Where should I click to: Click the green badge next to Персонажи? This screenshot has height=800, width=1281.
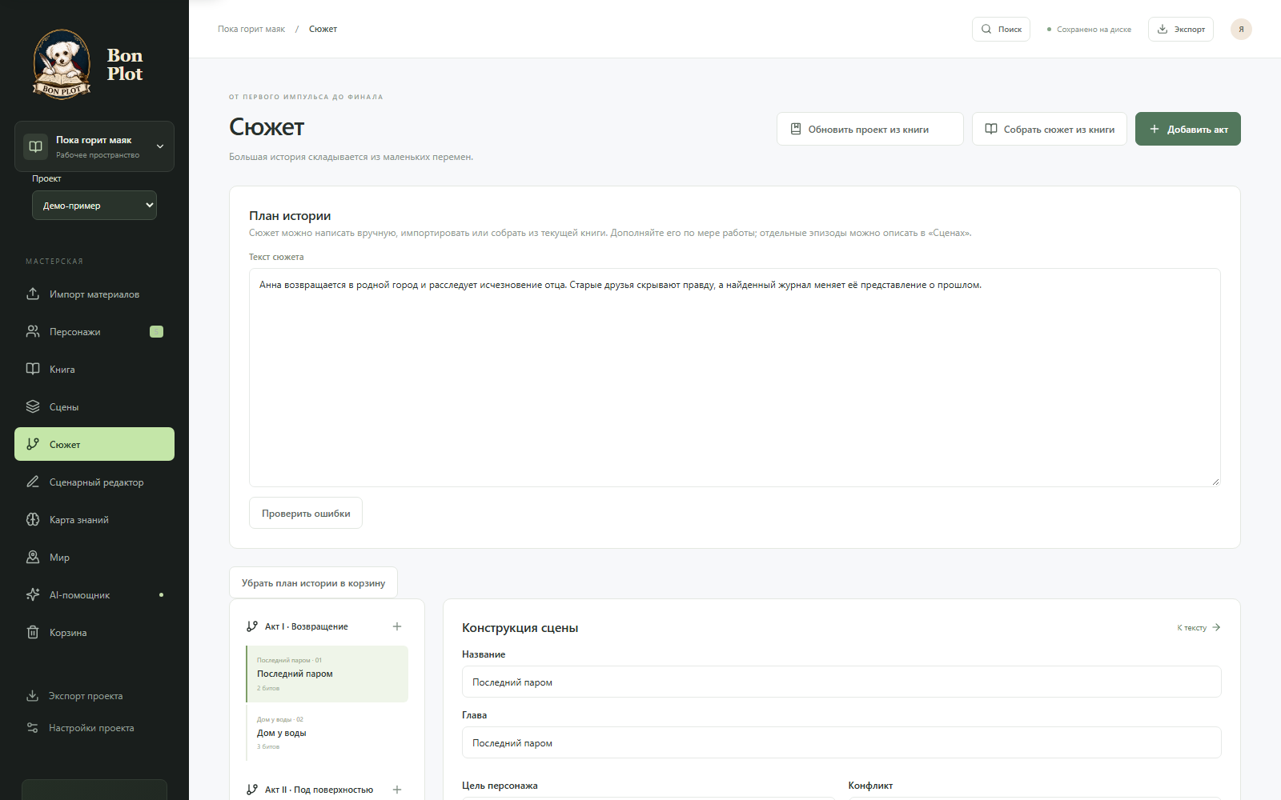[157, 331]
